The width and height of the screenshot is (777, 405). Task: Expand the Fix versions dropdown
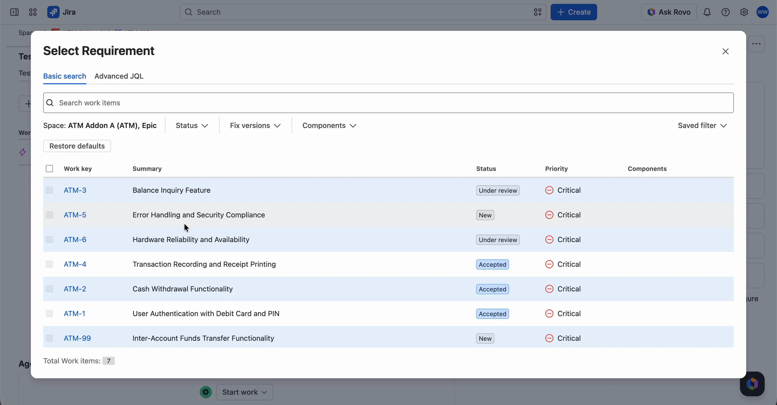click(255, 125)
